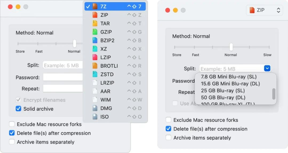Image resolution: width=288 pixels, height=153 pixels.
Task: Select ZIP from the format list
Action: [104, 15]
